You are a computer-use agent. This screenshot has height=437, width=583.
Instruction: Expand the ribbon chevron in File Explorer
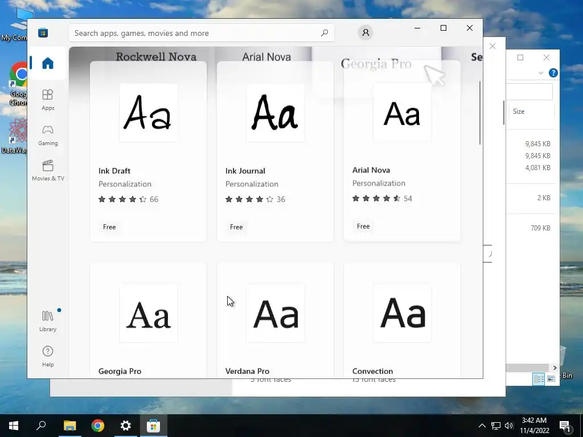pyautogui.click(x=541, y=73)
